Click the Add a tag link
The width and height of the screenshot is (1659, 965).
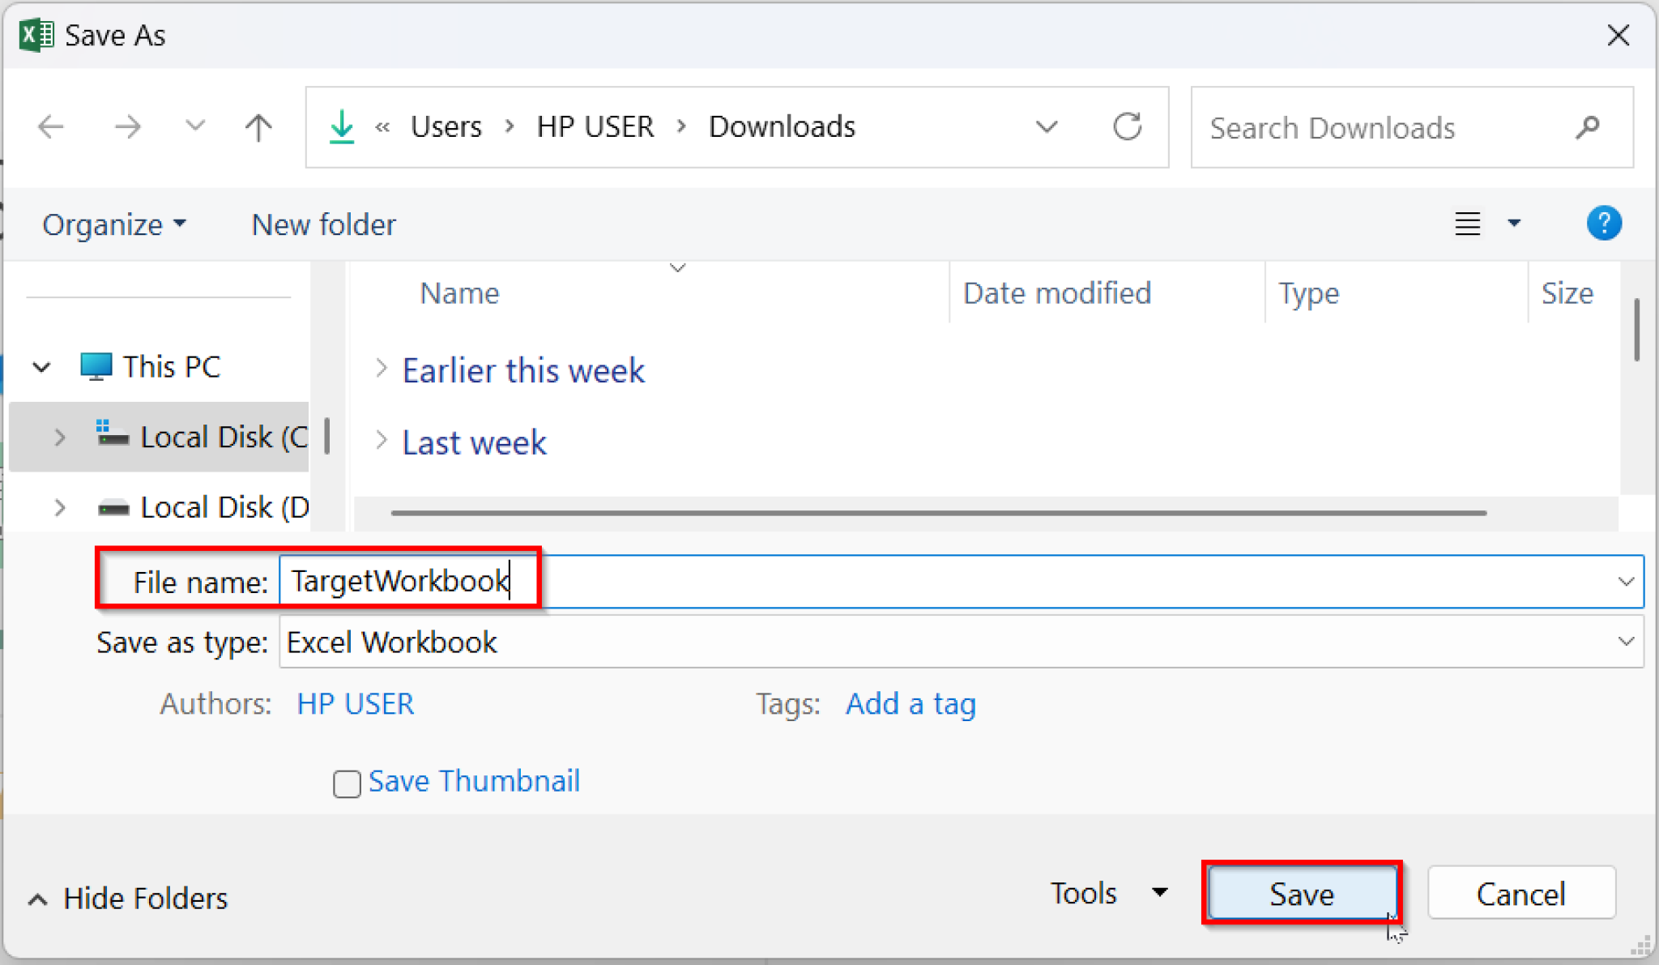[910, 704]
